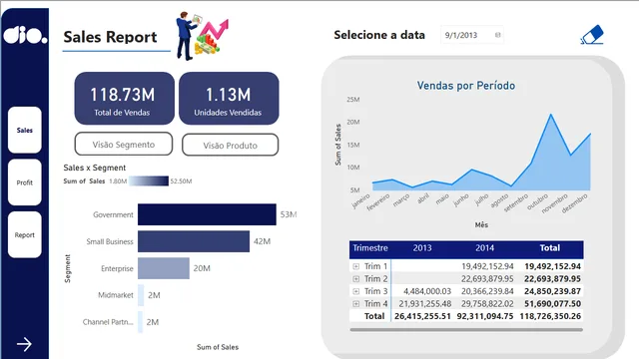This screenshot has width=639, height=359.
Task: Click the Sales x Segment title
Action: click(x=95, y=168)
